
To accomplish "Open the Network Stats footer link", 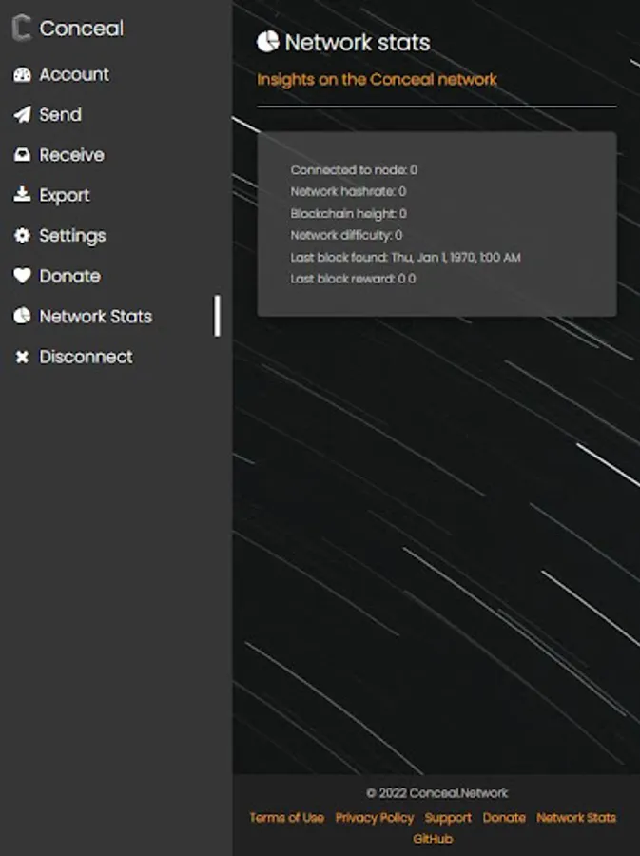I will click(576, 818).
